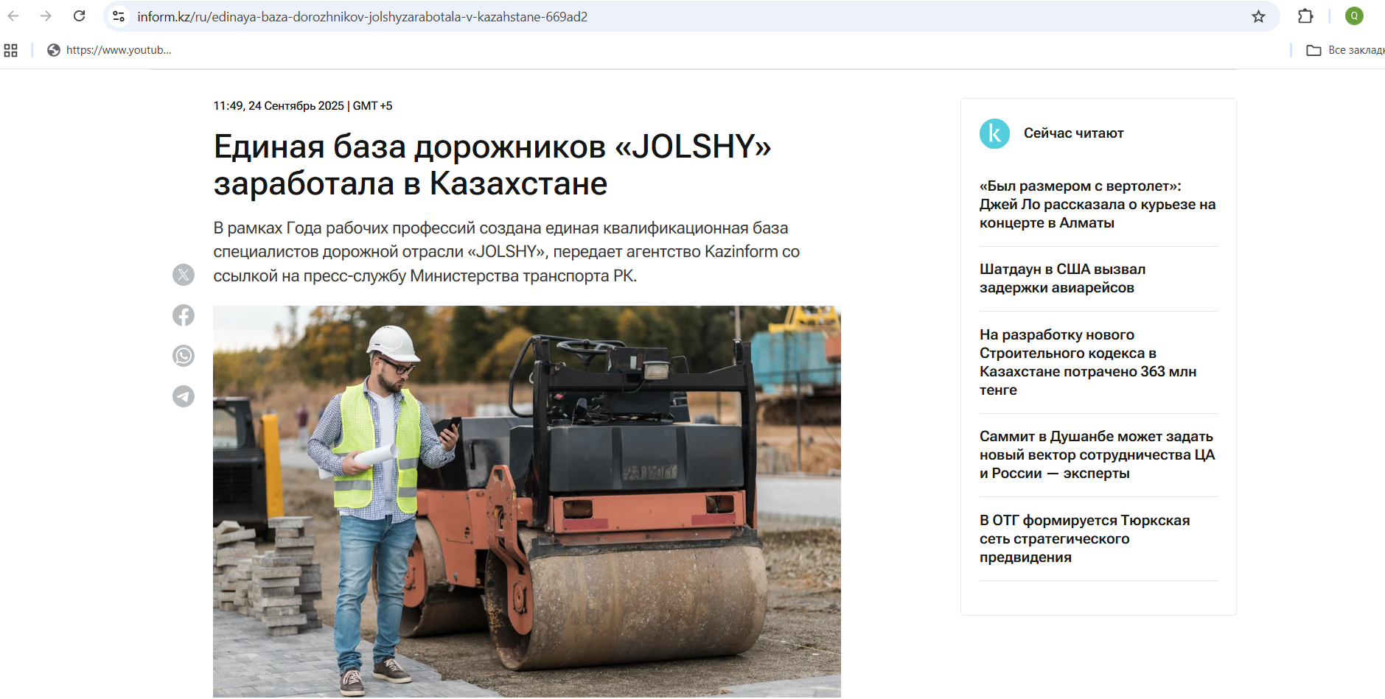Open the YouTube bookmark shortcut
The width and height of the screenshot is (1385, 699).
coord(109,50)
